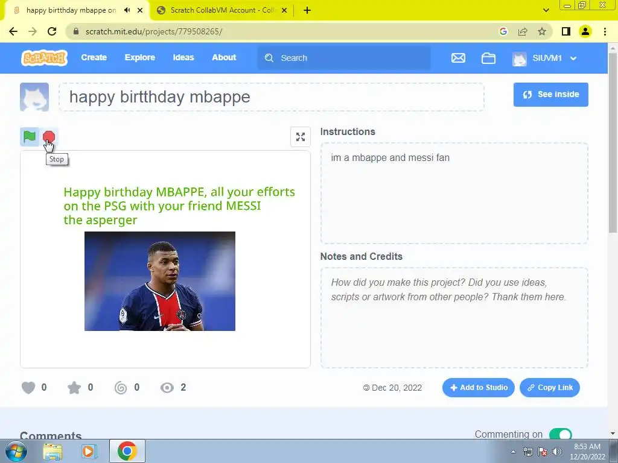
Task: Open the About menu item
Action: click(x=224, y=57)
